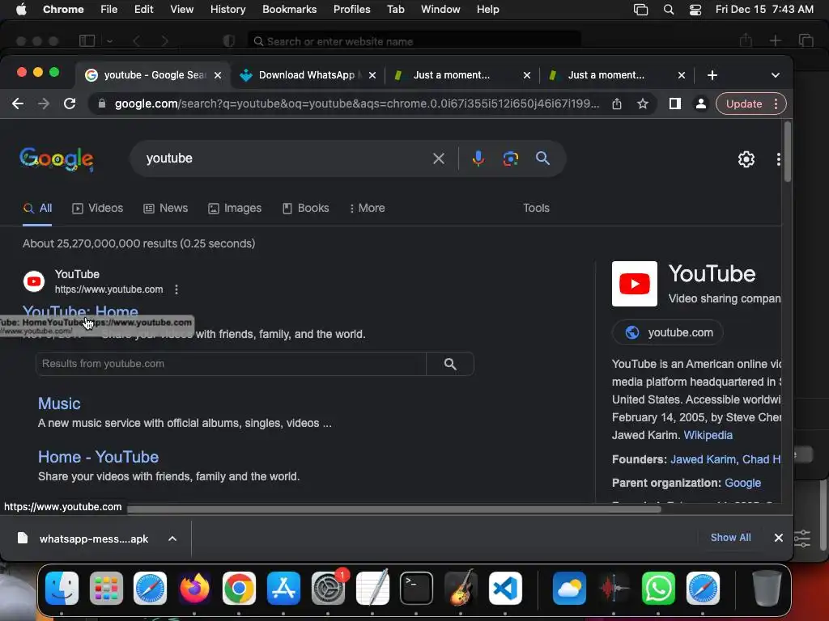Image resolution: width=829 pixels, height=621 pixels.
Task: Open Spotlight search in the menu bar
Action: coord(668,10)
